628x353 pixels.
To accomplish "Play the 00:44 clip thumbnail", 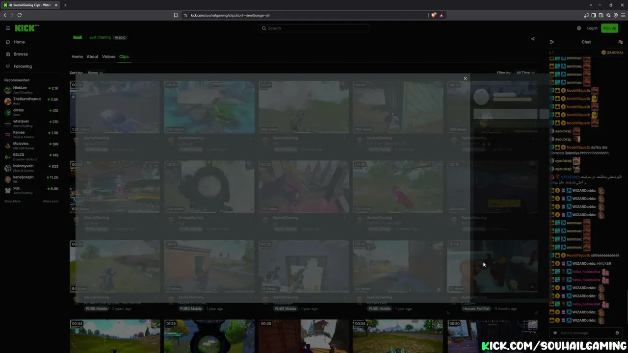I will [115, 336].
